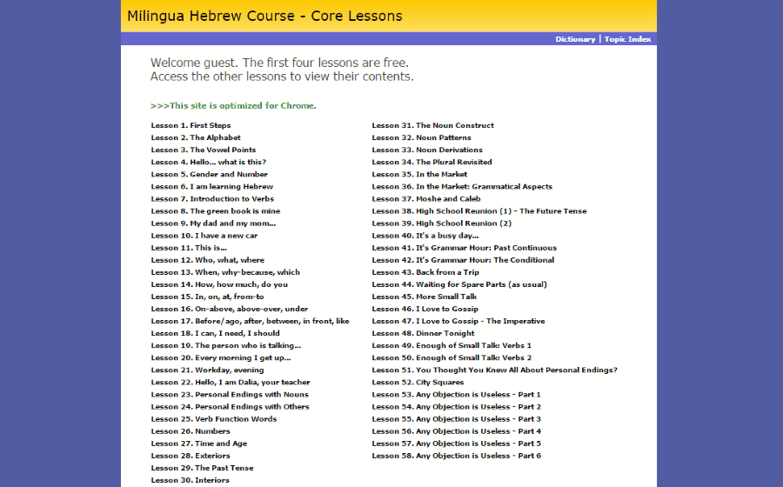Go to Lesson 43. Back from a Trip
Viewport: 783px width, 487px height.
[x=425, y=272]
